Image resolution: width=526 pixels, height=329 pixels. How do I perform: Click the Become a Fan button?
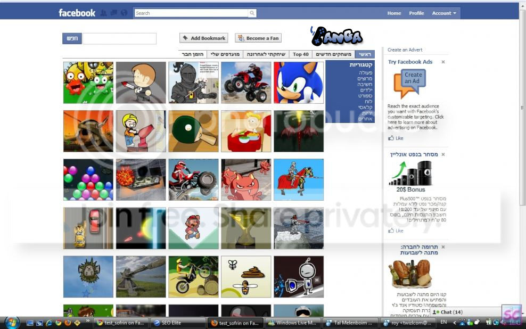(258, 38)
